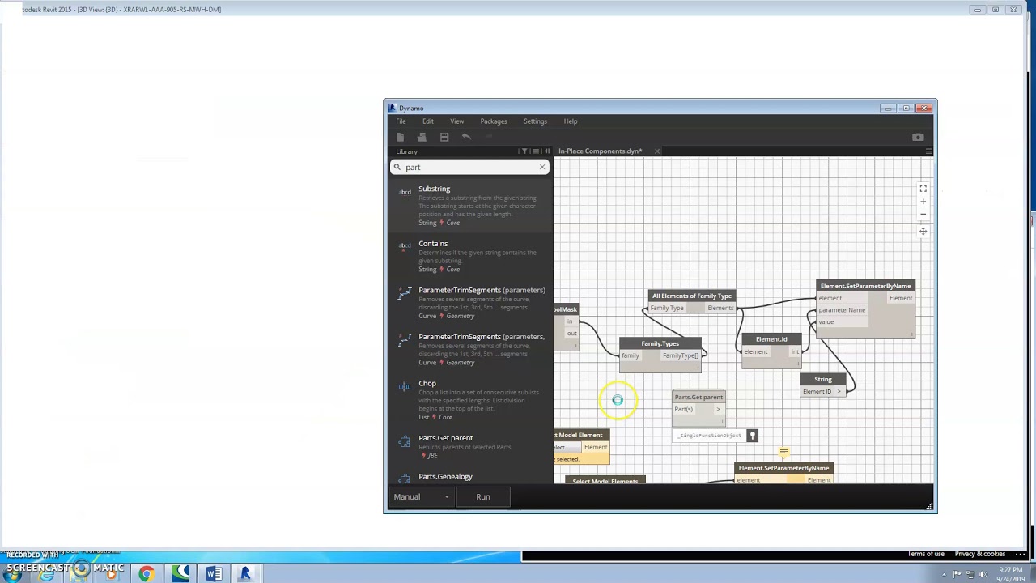Click the Save icon in Dynamo toolbar
Screen dimensions: 1036x583
[x=444, y=137]
